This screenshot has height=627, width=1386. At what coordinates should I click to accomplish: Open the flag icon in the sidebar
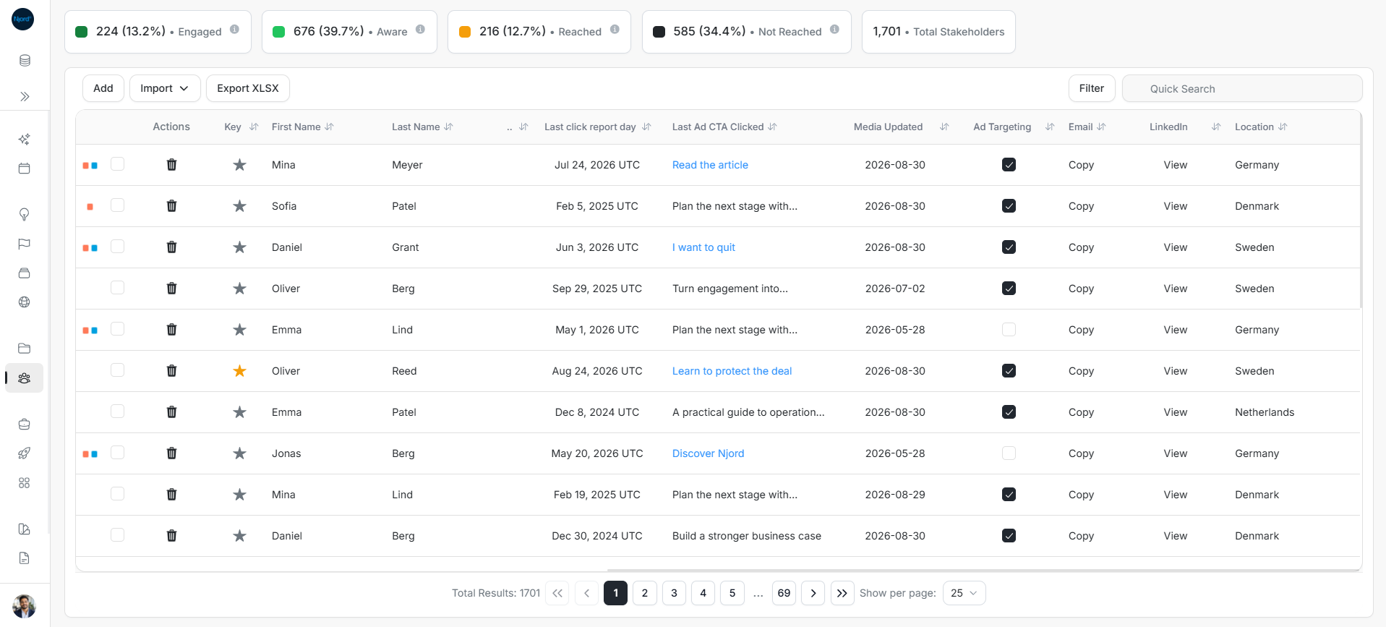coord(25,244)
